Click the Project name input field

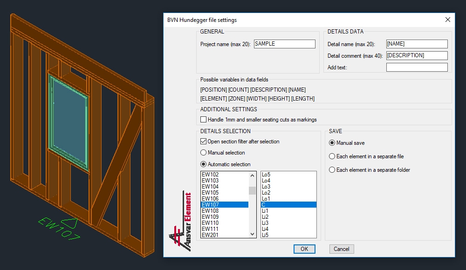[x=284, y=44]
